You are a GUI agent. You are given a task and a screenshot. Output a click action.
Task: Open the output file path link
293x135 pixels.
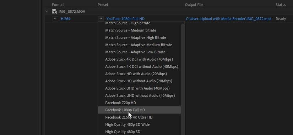pyautogui.click(x=229, y=19)
